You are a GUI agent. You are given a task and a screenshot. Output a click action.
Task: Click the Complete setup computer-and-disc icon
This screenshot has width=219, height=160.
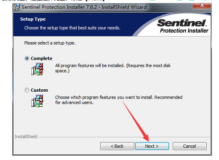click(x=37, y=69)
